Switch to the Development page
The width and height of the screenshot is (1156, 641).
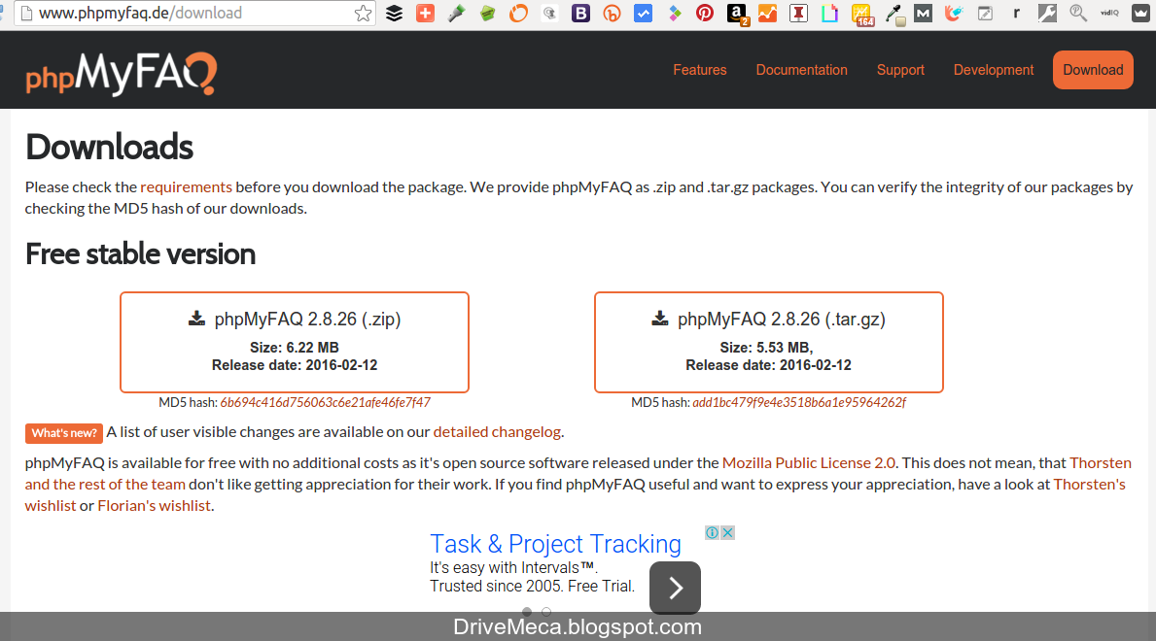coord(993,70)
